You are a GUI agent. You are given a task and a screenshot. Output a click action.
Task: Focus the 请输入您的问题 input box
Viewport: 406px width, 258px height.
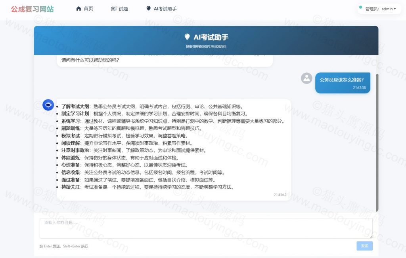click(206, 228)
